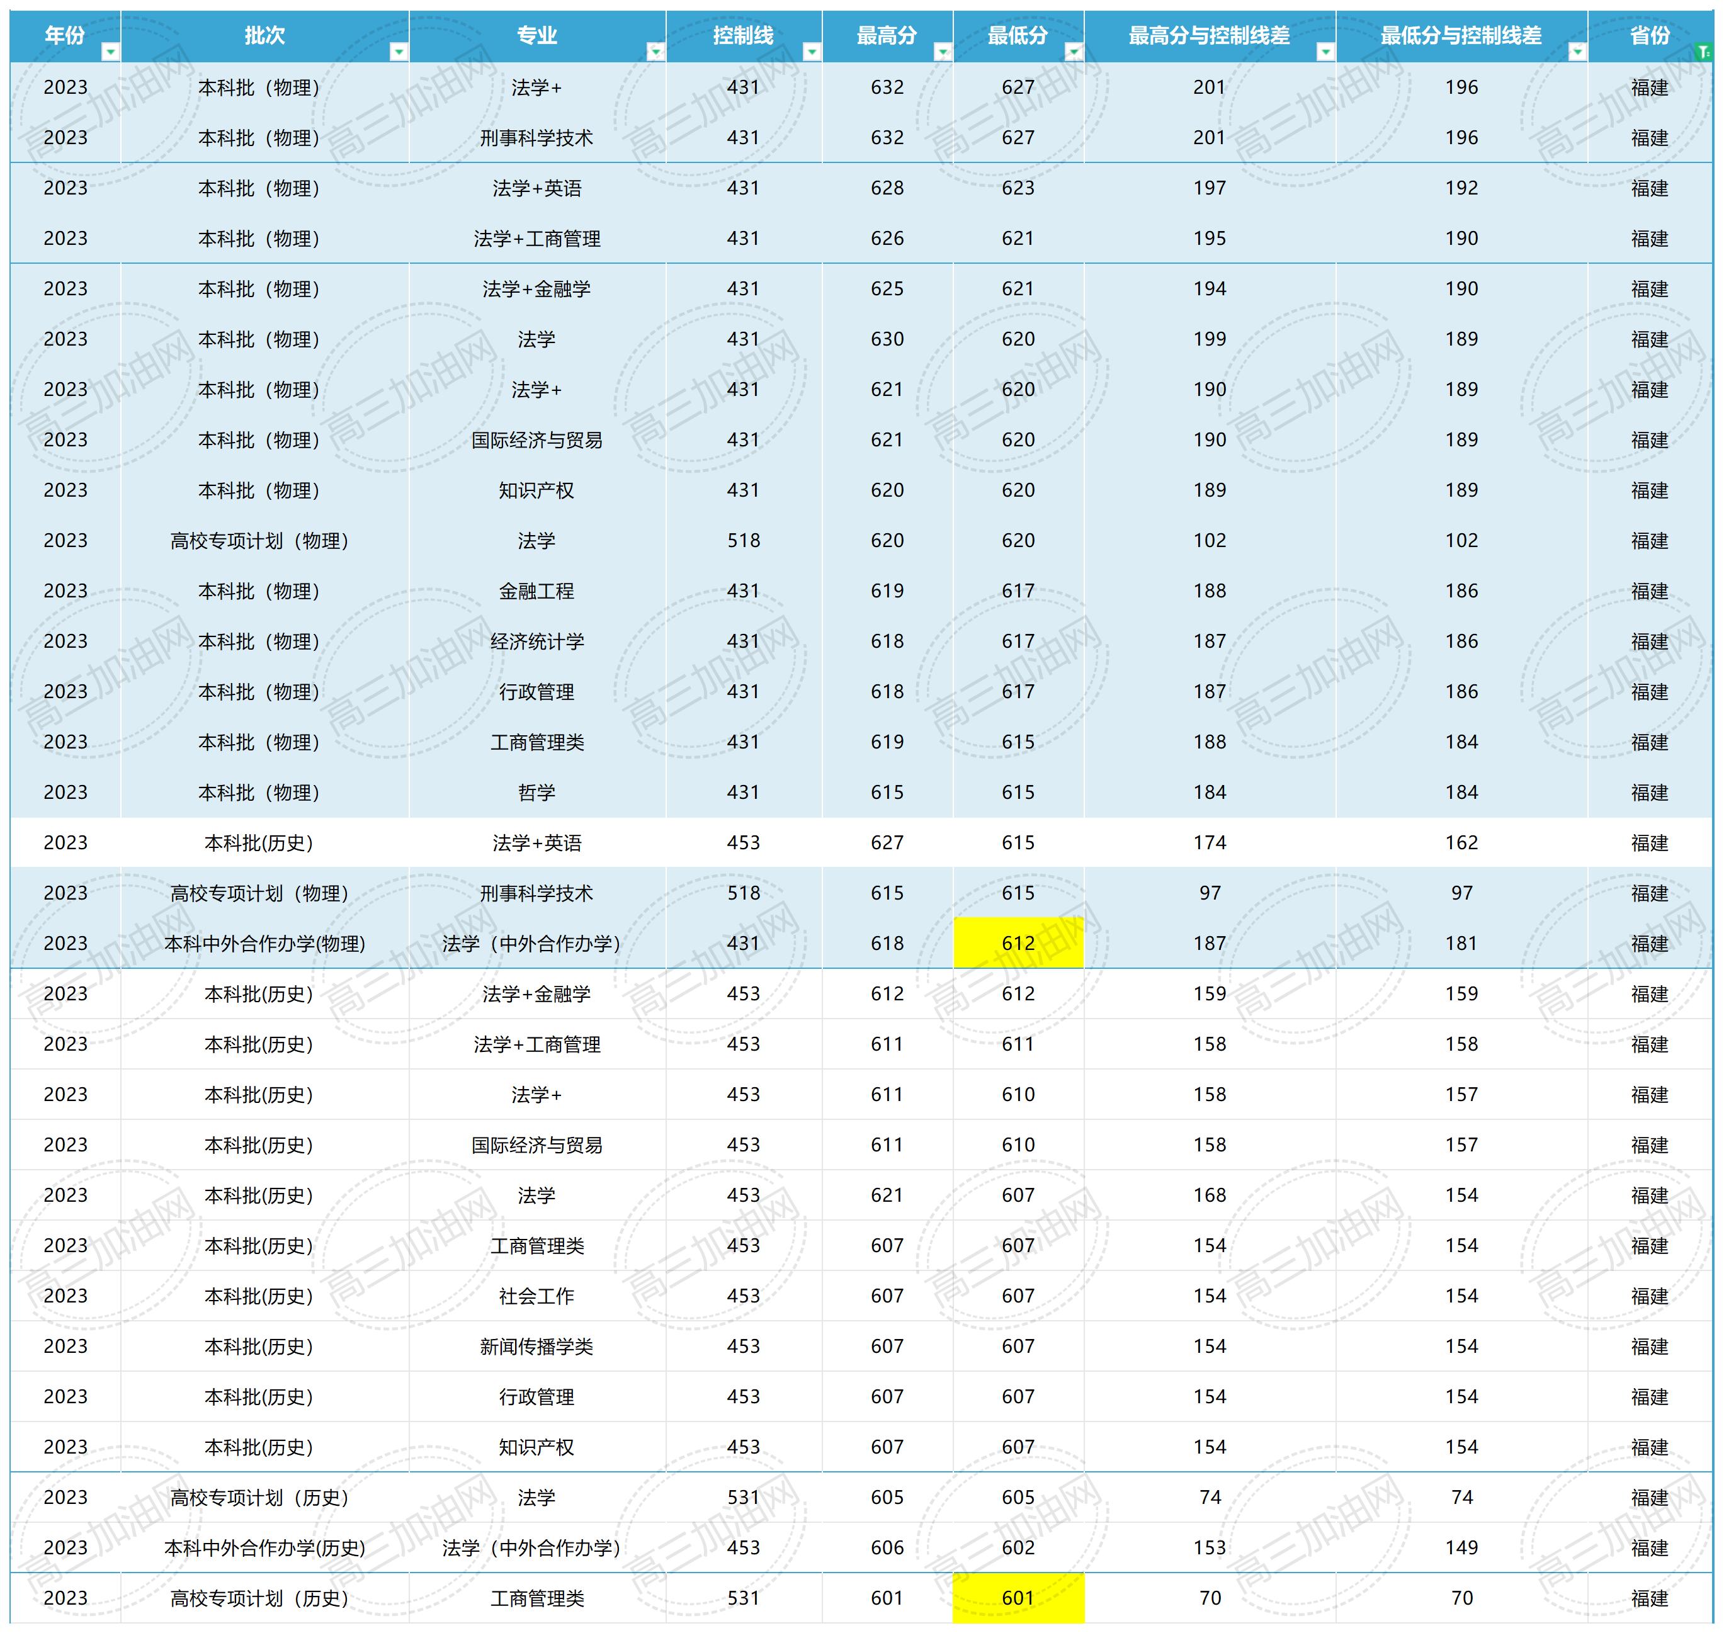This screenshot has width=1724, height=1633.
Task: Select the 153 score difference cell
Action: (1210, 1547)
